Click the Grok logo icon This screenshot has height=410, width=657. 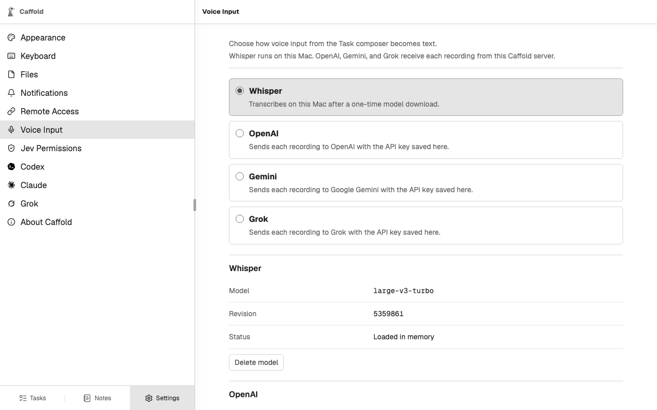tap(11, 203)
